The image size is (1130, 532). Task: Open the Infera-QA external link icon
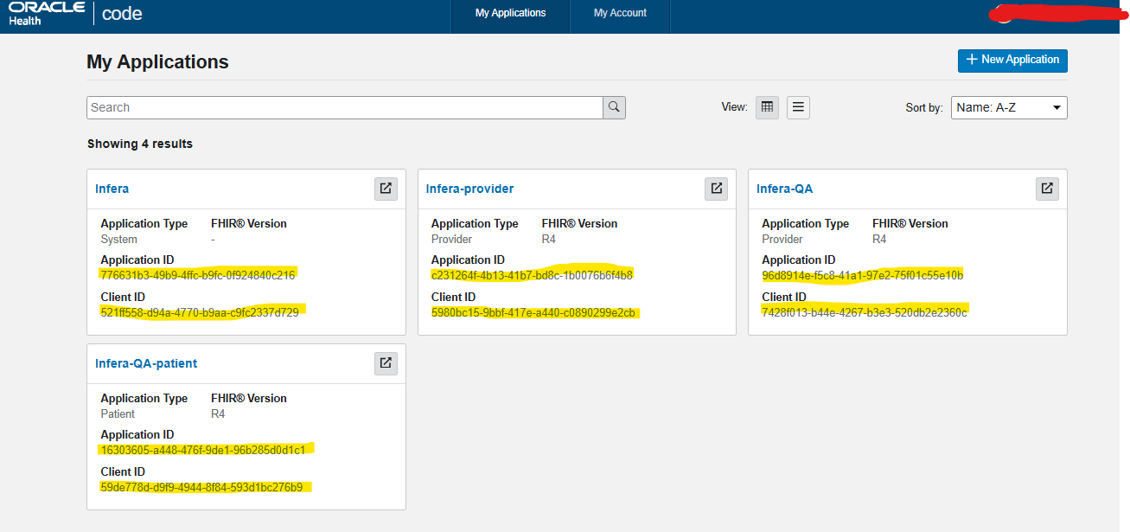coord(1047,189)
